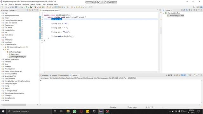Open File Explorer from the taskbar

68,111
